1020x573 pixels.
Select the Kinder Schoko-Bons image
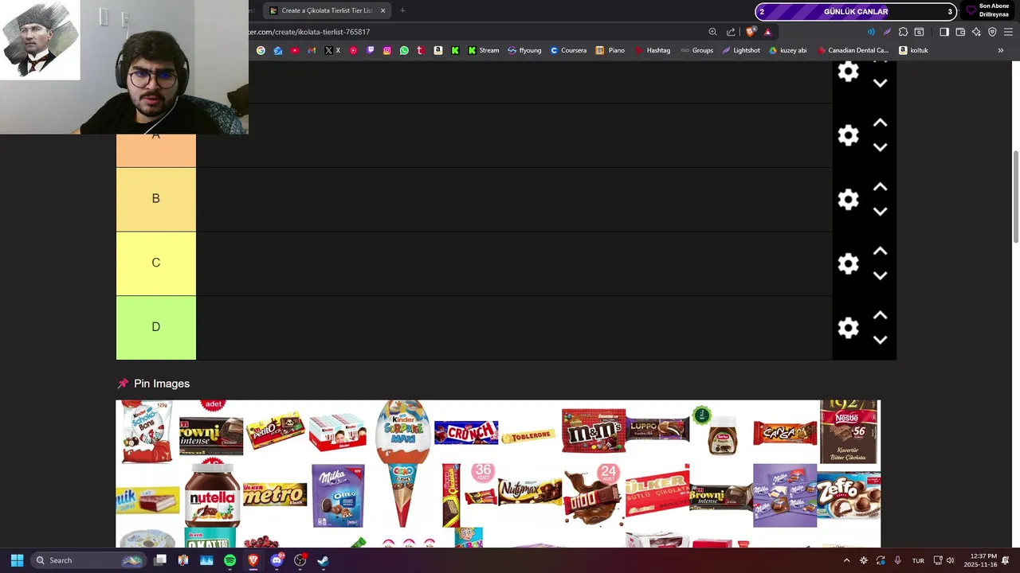coord(147,432)
